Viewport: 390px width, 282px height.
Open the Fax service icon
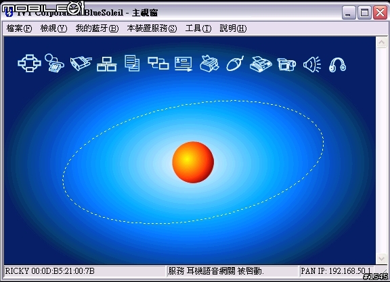261,64
